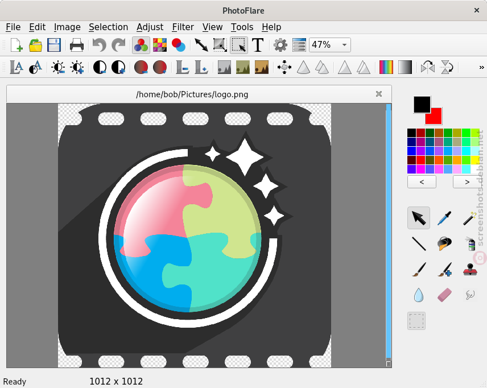Image resolution: width=487 pixels, height=388 pixels.
Task: Open the File menu
Action: click(x=13, y=27)
